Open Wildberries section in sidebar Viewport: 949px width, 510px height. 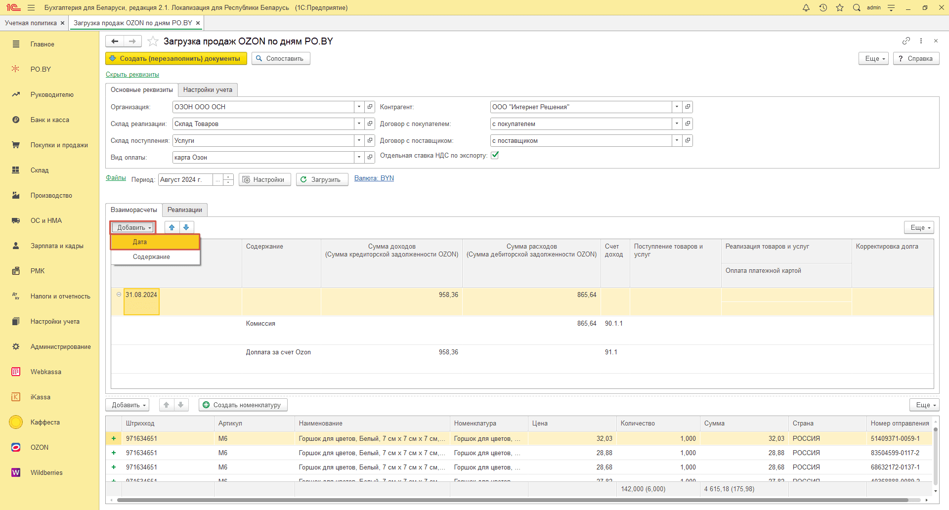click(x=46, y=472)
